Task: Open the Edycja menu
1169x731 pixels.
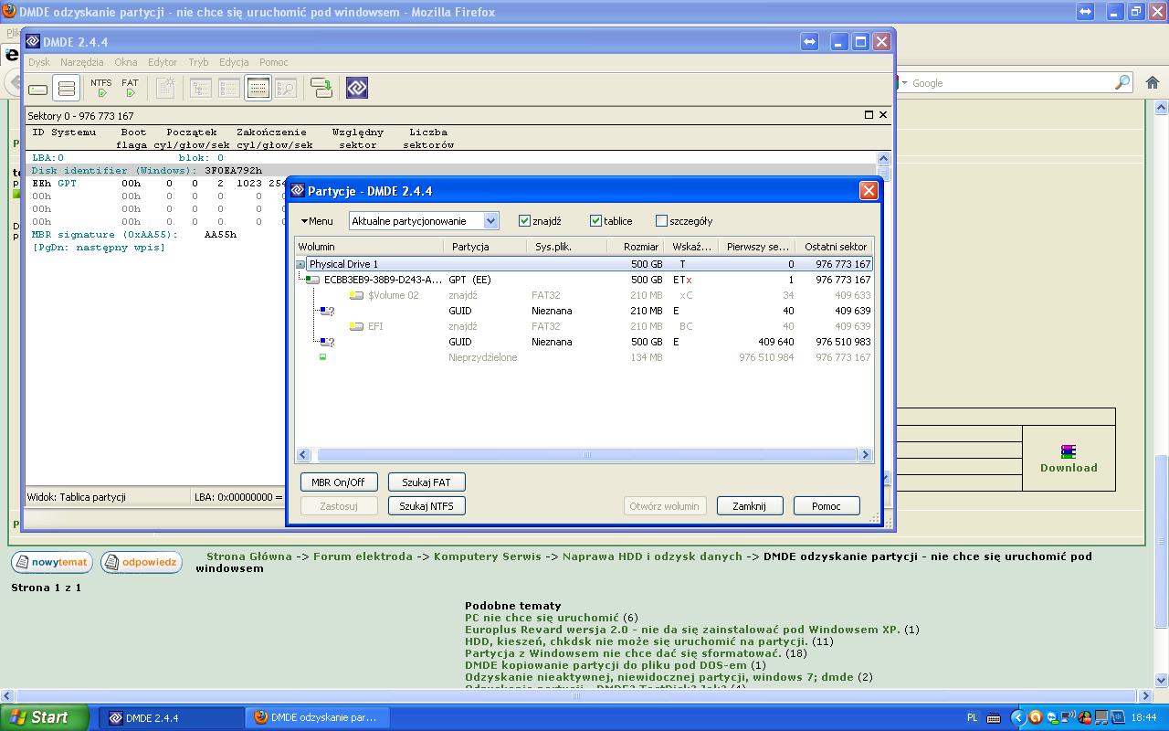Action: click(234, 62)
